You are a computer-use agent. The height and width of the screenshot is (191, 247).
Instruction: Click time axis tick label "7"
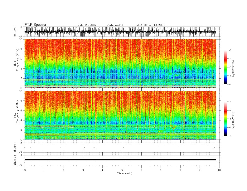tap(161, 170)
